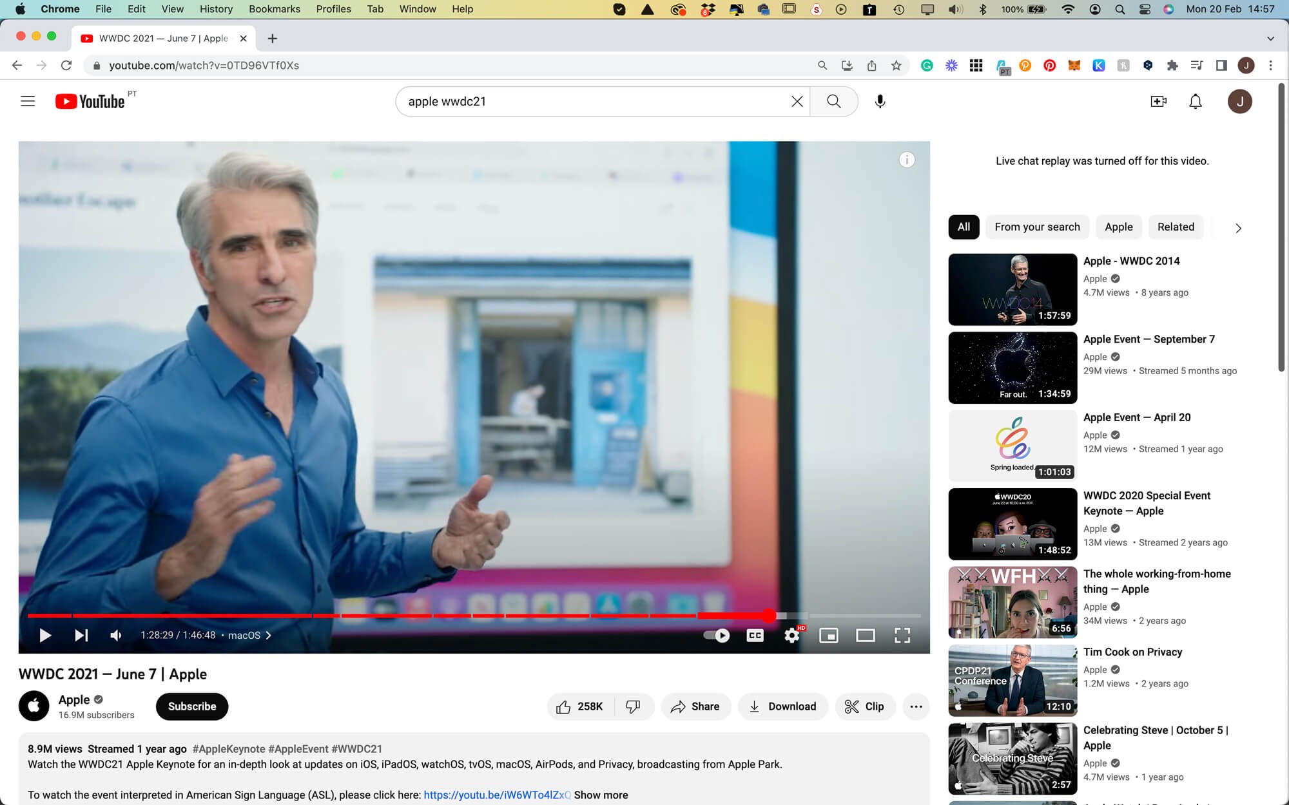The width and height of the screenshot is (1289, 805).
Task: Open Chrome media controls icon
Action: click(x=1197, y=65)
